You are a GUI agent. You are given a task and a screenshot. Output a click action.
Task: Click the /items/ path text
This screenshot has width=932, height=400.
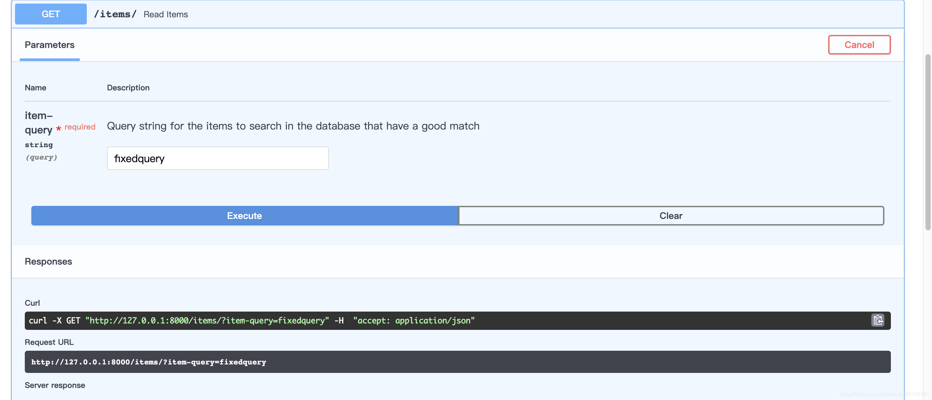tap(115, 14)
